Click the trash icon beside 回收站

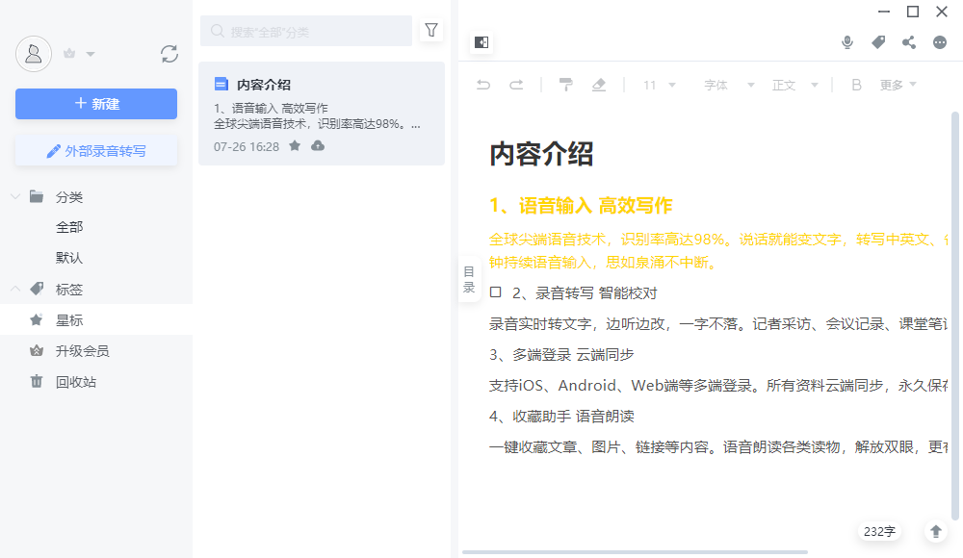[x=37, y=381]
